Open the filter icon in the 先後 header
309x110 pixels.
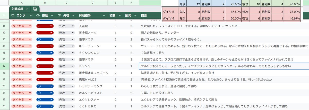74,16
